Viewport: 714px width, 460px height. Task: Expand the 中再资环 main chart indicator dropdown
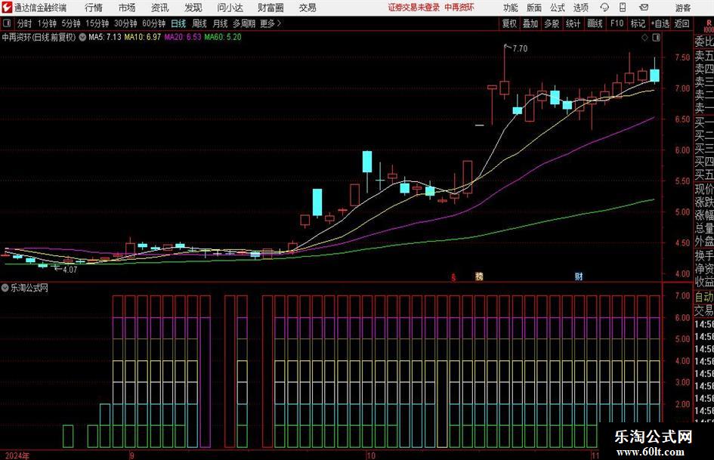tap(82, 37)
